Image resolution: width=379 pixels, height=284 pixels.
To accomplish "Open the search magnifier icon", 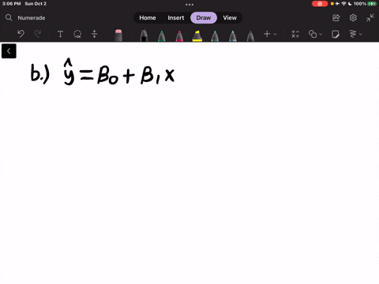I will (9, 17).
